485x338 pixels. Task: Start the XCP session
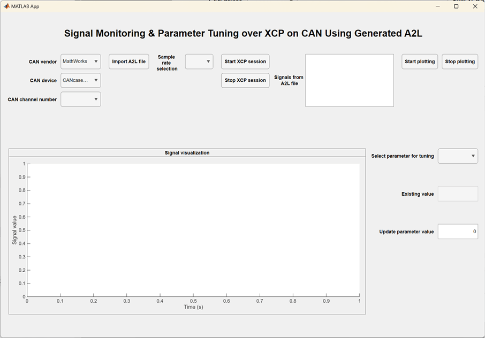pyautogui.click(x=245, y=62)
